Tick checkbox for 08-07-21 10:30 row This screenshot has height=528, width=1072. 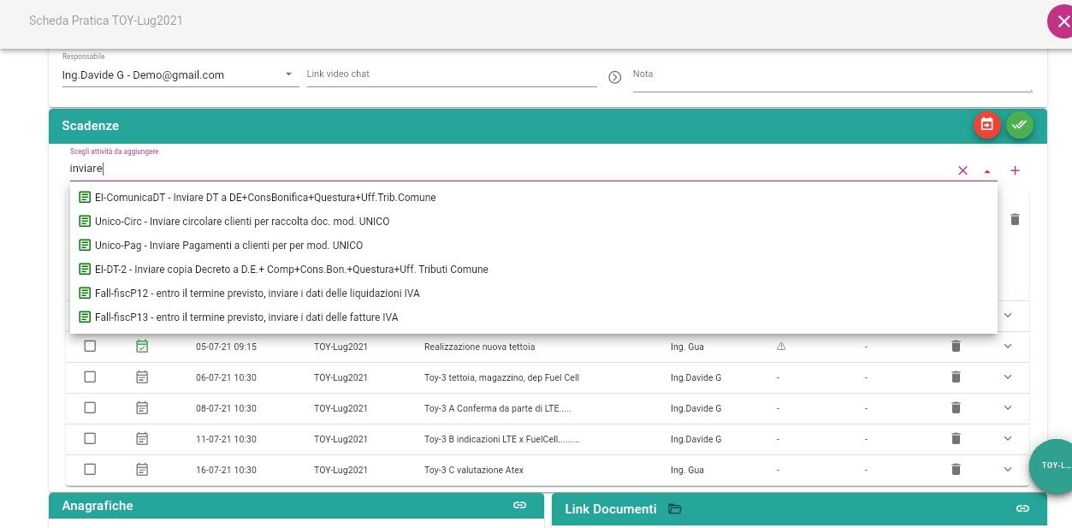pos(90,407)
